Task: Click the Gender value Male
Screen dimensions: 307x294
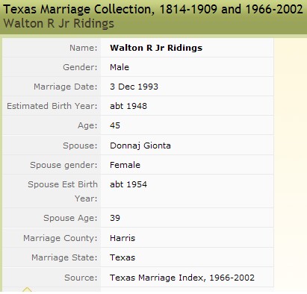Action: (120, 67)
